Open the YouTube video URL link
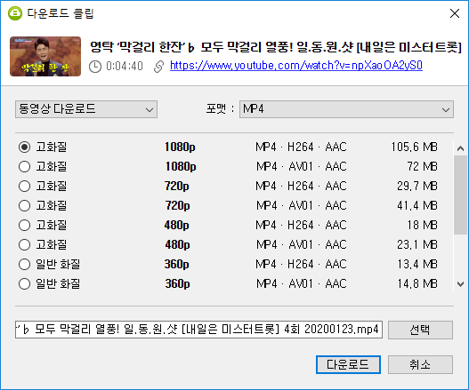The image size is (469, 390). pos(296,66)
